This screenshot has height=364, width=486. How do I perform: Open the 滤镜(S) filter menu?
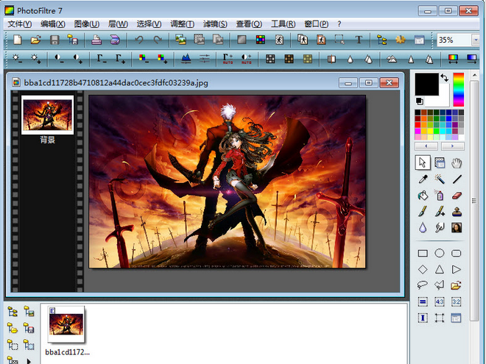point(214,24)
